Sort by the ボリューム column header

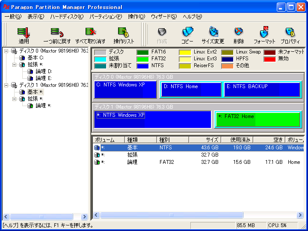pos(109,139)
